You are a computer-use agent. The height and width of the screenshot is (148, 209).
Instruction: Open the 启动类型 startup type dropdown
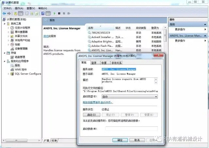(130, 97)
